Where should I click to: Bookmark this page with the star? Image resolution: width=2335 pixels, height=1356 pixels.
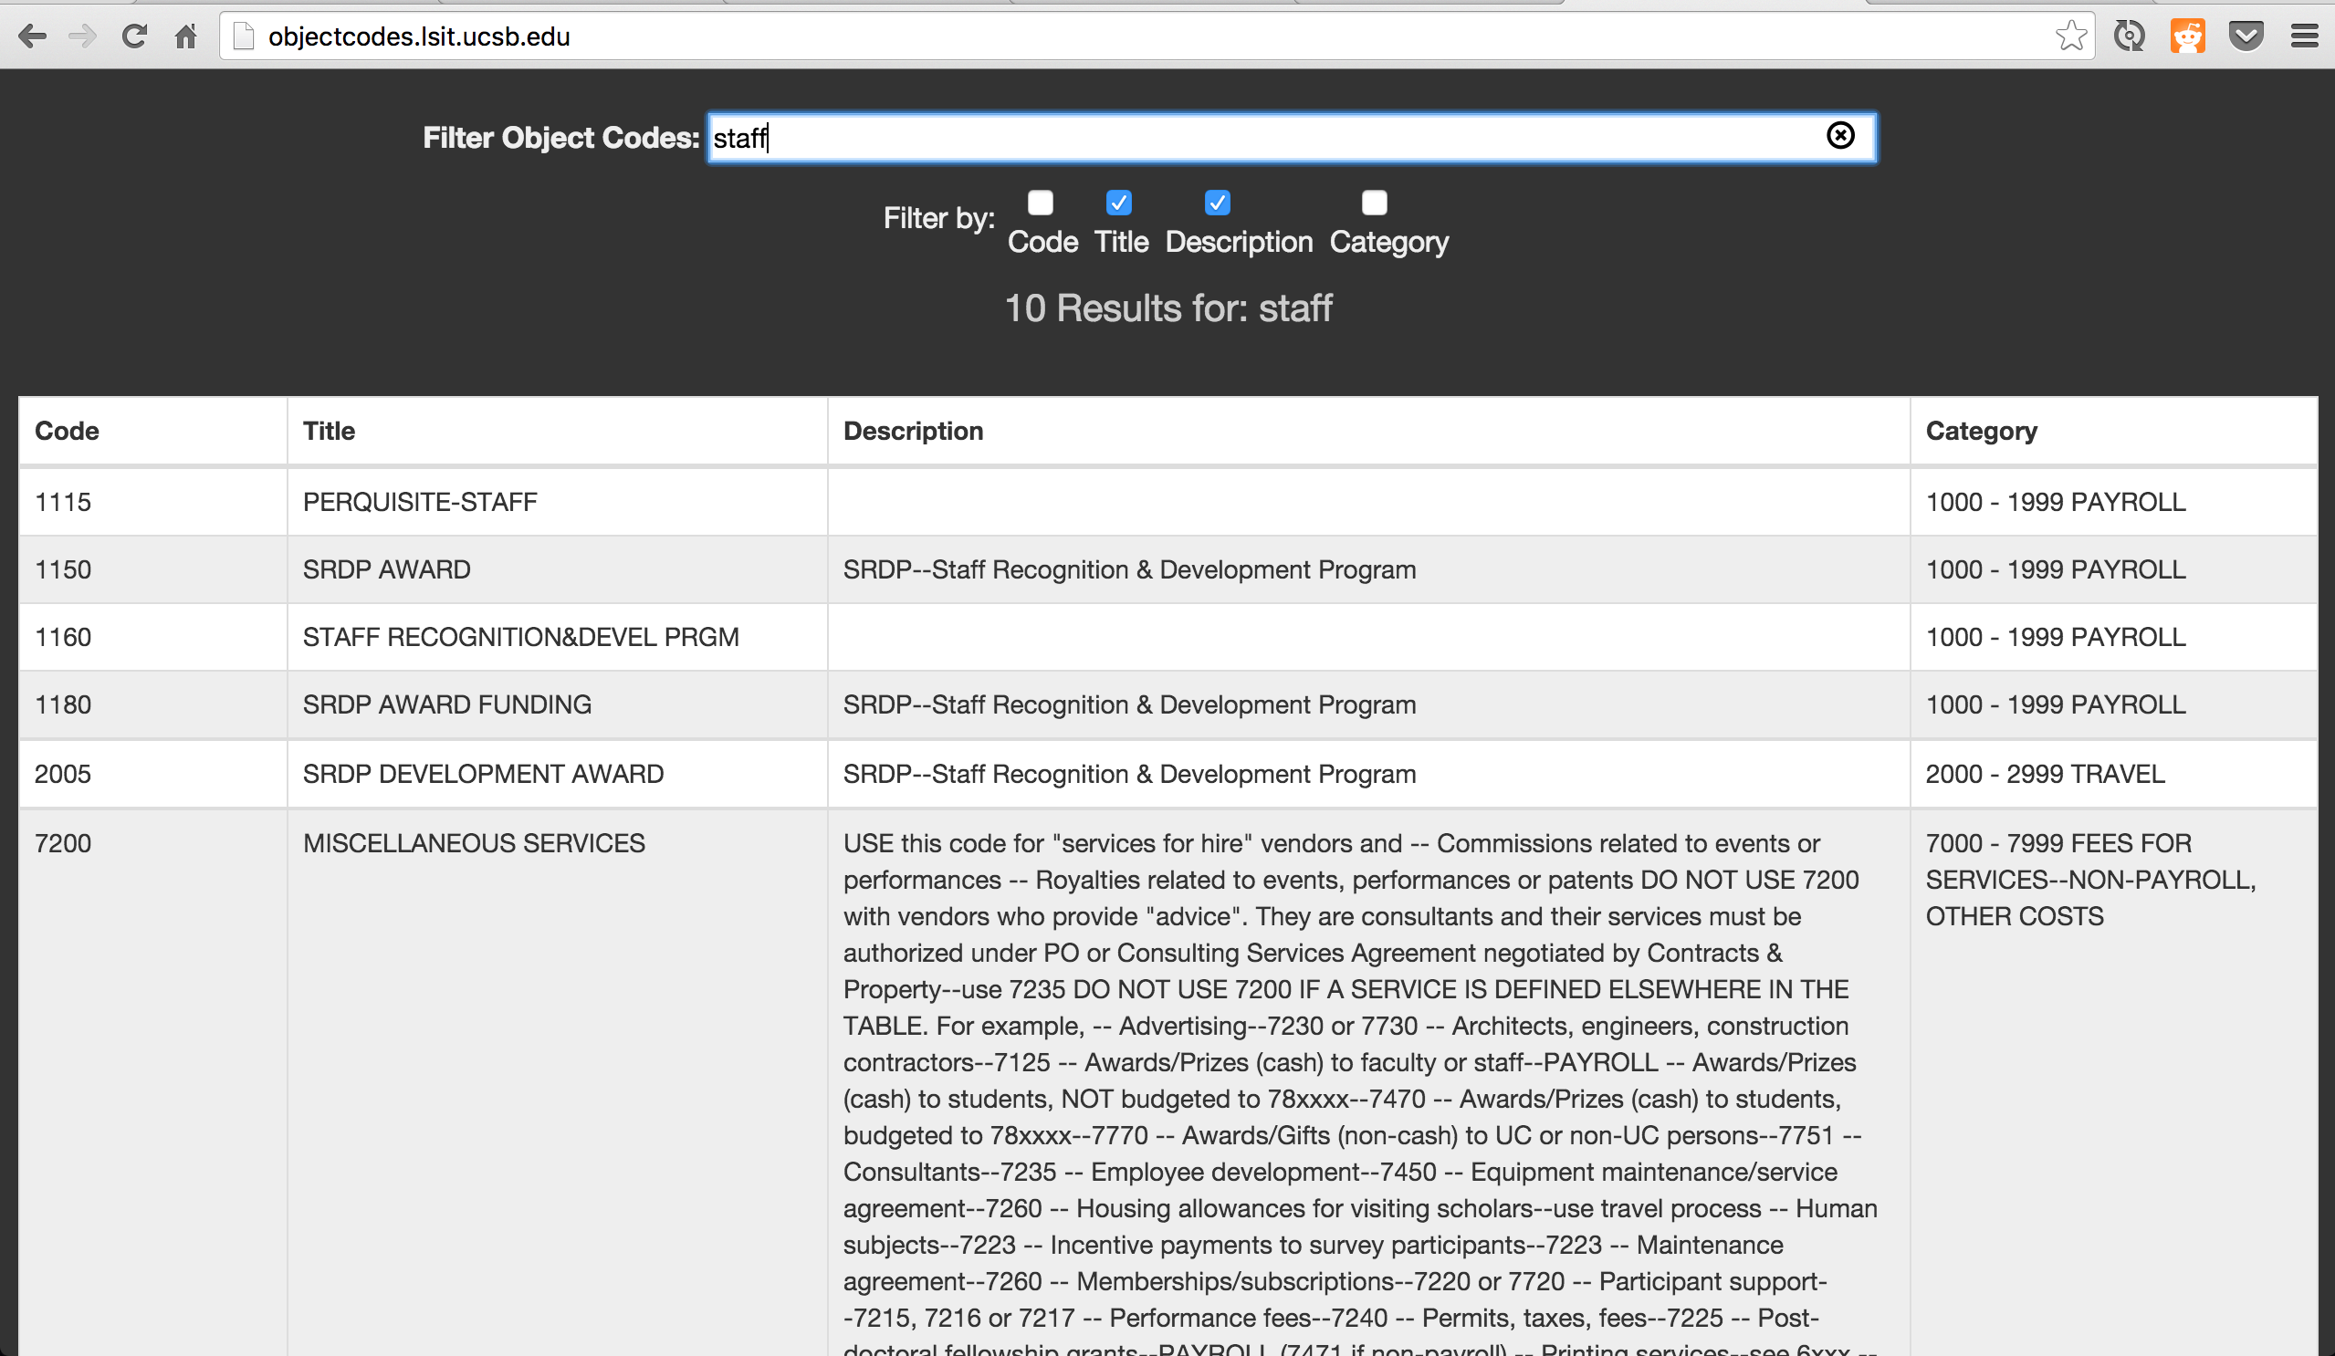coord(2071,37)
